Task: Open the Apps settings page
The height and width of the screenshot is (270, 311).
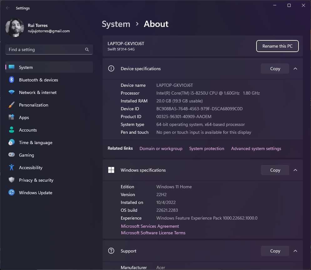Action: pos(49,117)
